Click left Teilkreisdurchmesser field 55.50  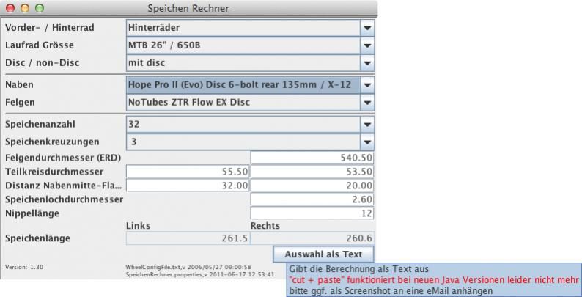coord(188,172)
